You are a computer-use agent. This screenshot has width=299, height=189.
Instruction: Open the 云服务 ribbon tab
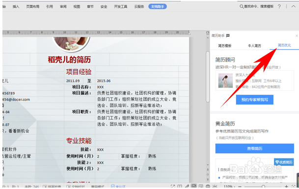(139, 7)
